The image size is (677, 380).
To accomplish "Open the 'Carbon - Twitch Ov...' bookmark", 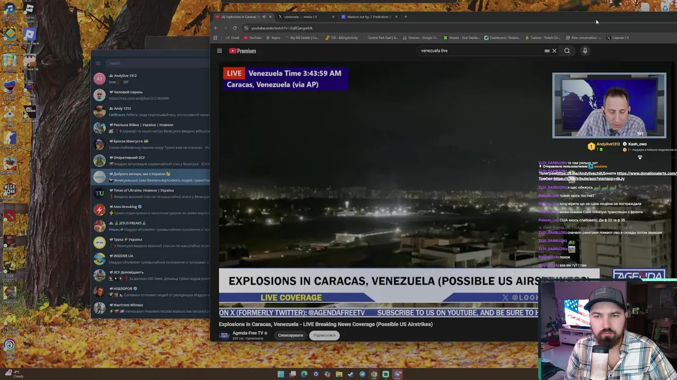I will 543,37.
